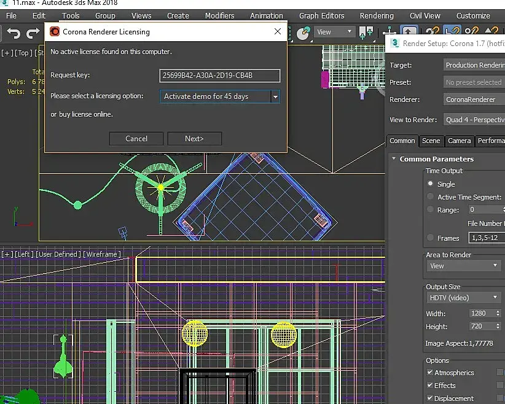Click the 3ds Max Render Setup window icon

coord(394,43)
